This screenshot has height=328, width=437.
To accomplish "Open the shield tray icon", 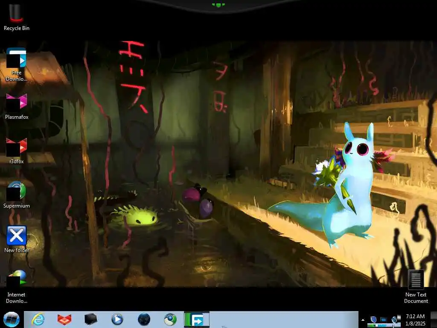I will click(x=373, y=319).
